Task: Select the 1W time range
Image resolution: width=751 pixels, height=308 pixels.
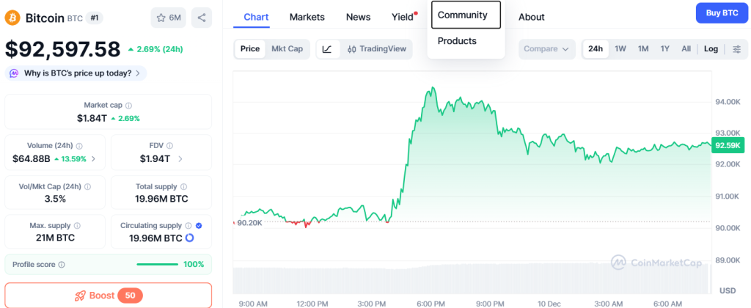Action: pos(620,49)
